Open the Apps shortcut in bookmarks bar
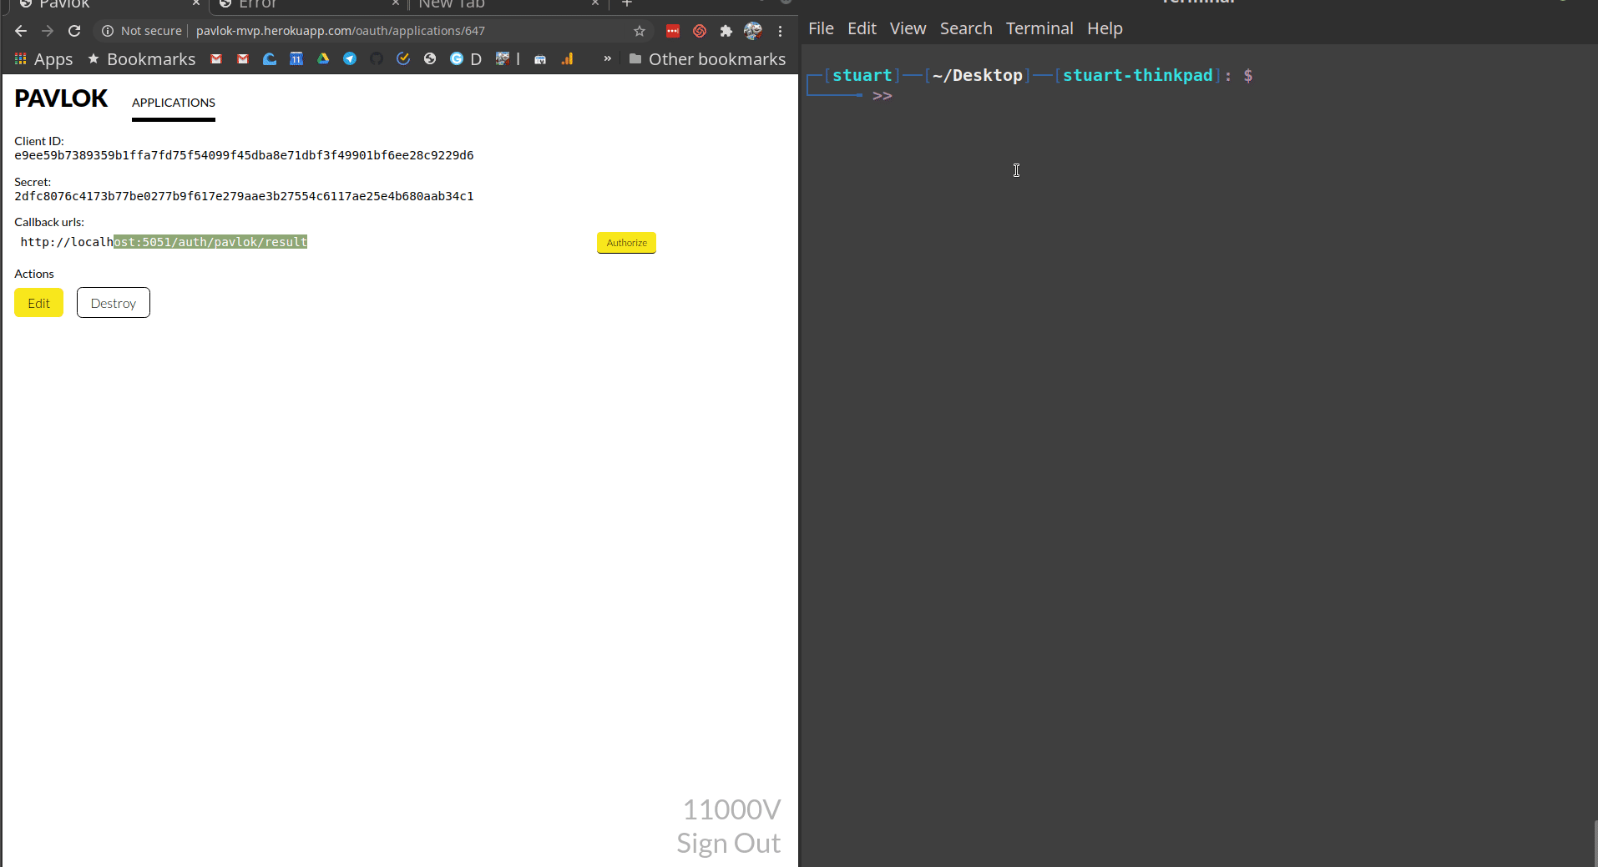Viewport: 1598px width, 867px height. [44, 59]
